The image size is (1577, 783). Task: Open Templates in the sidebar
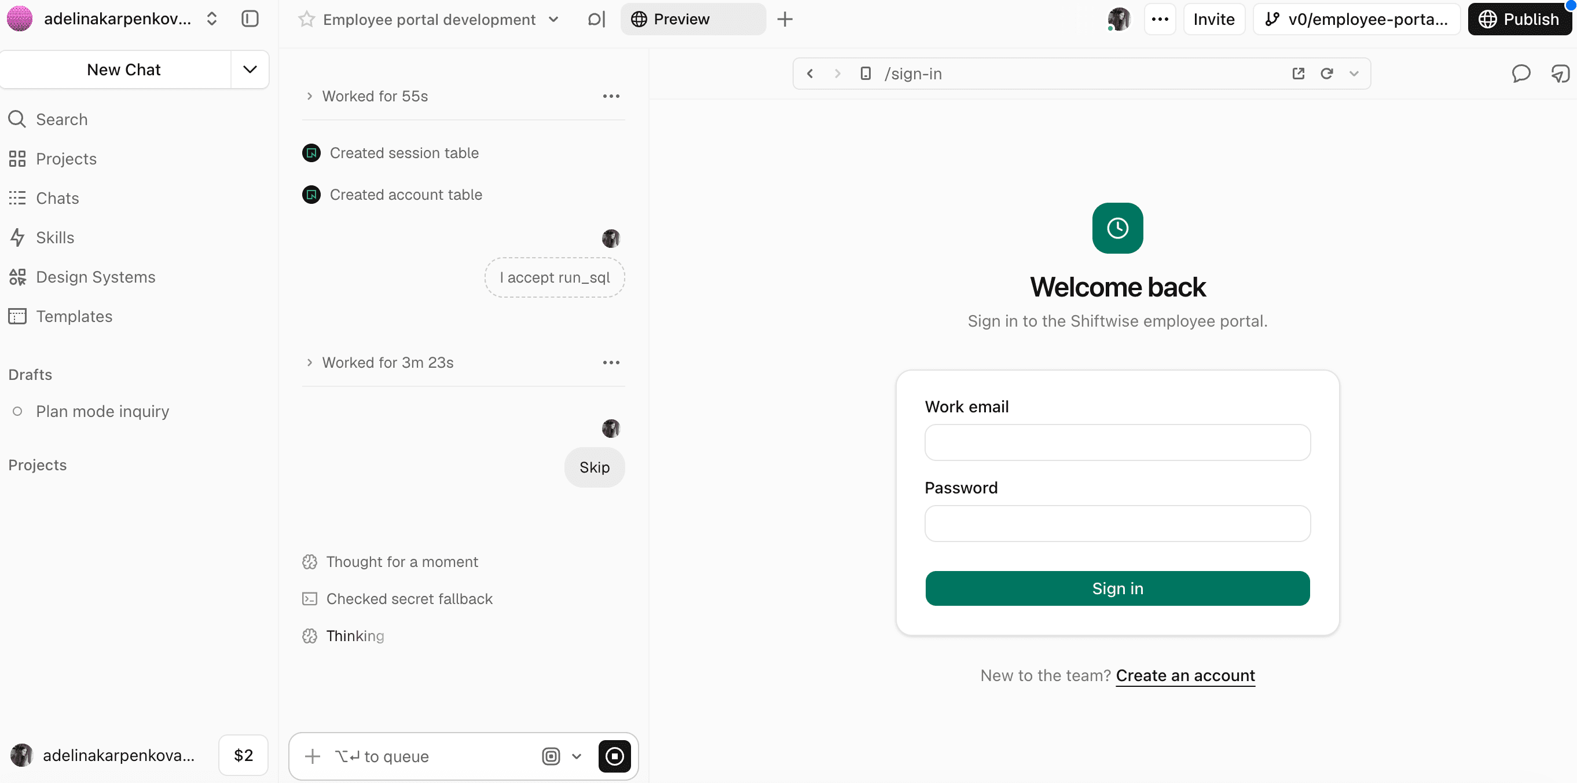61,317
